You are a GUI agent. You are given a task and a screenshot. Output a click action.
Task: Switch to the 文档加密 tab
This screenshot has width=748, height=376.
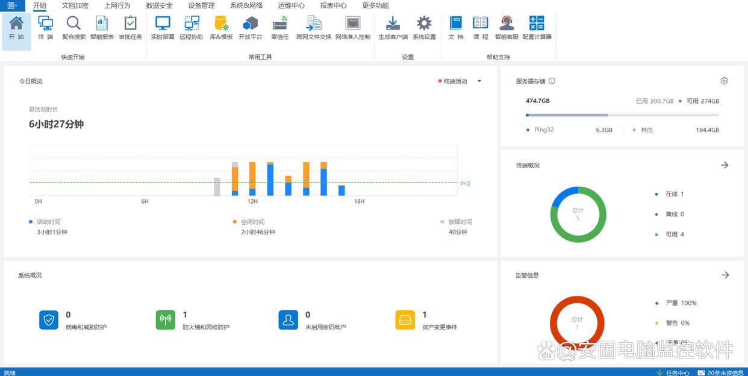click(75, 5)
